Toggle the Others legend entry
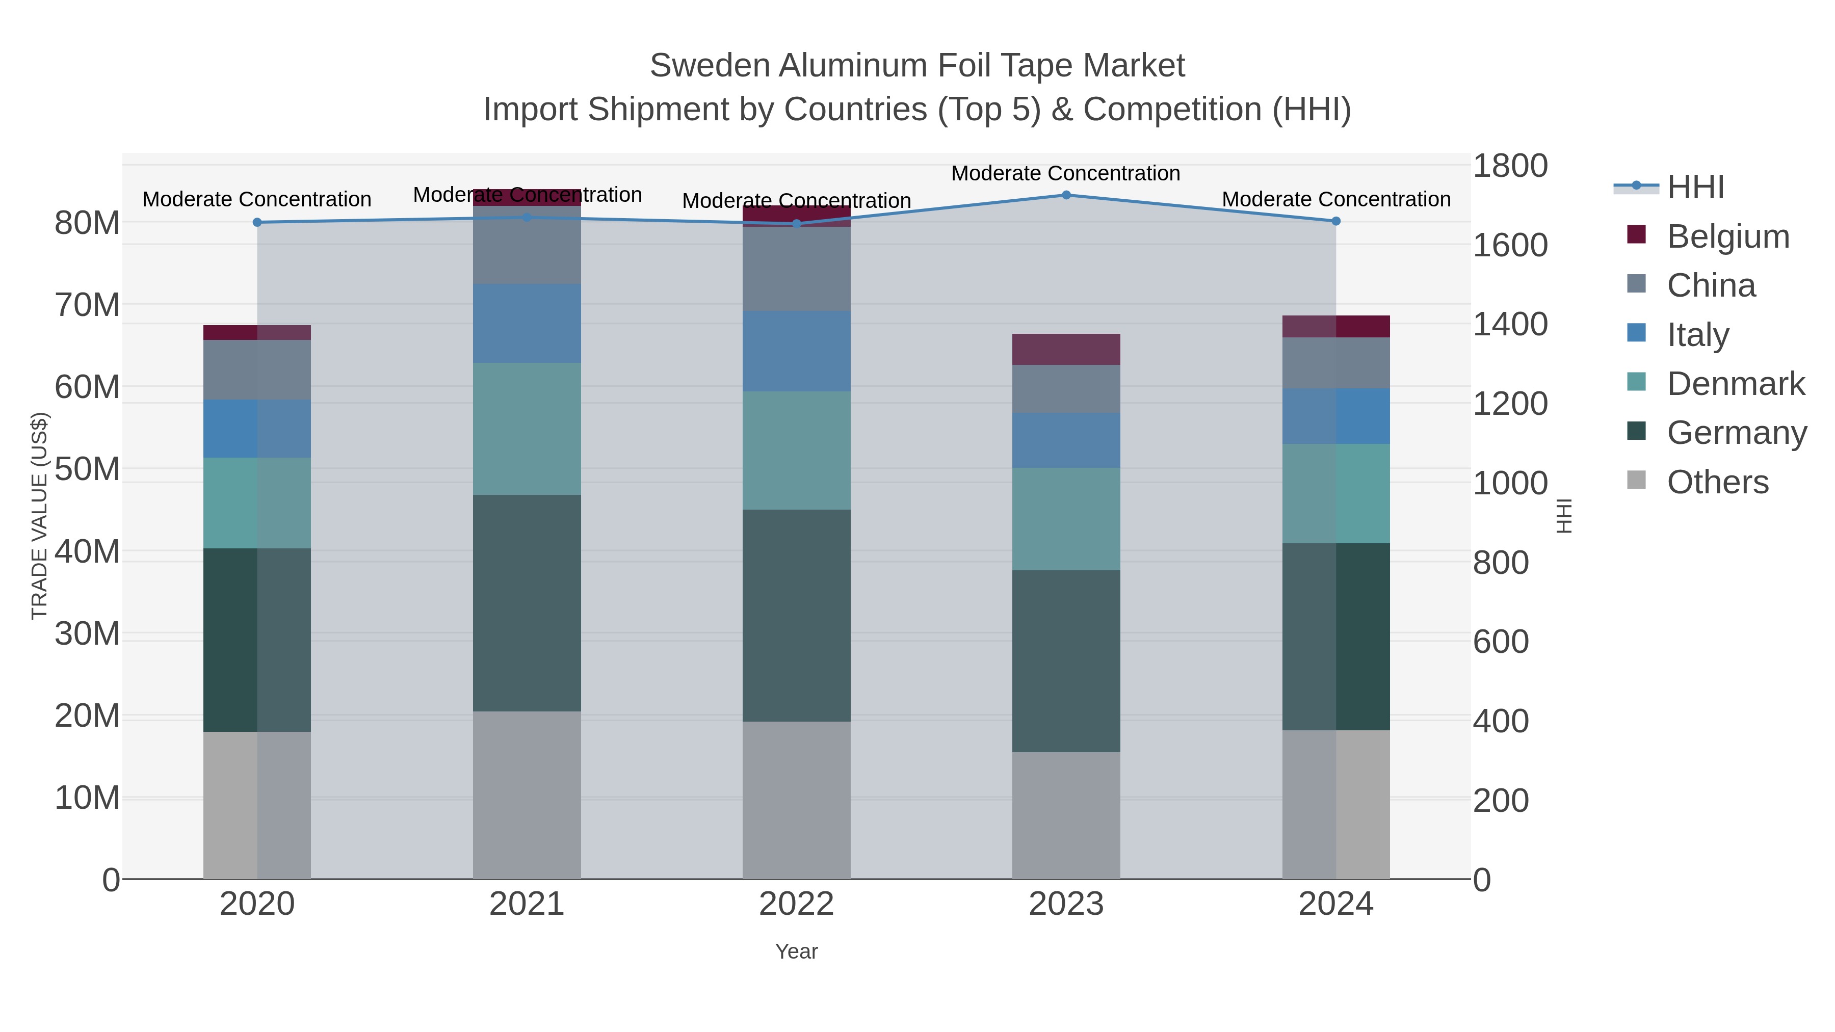This screenshot has height=1032, width=1835. pyautogui.click(x=1698, y=482)
